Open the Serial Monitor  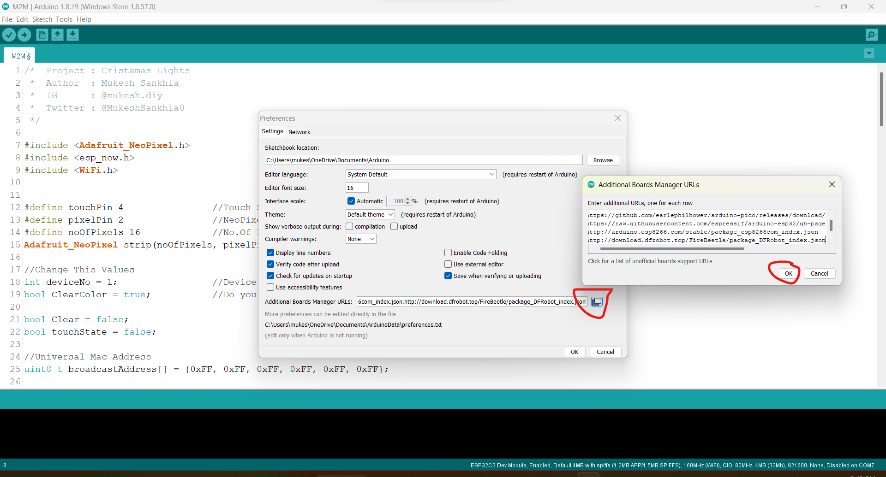point(872,35)
